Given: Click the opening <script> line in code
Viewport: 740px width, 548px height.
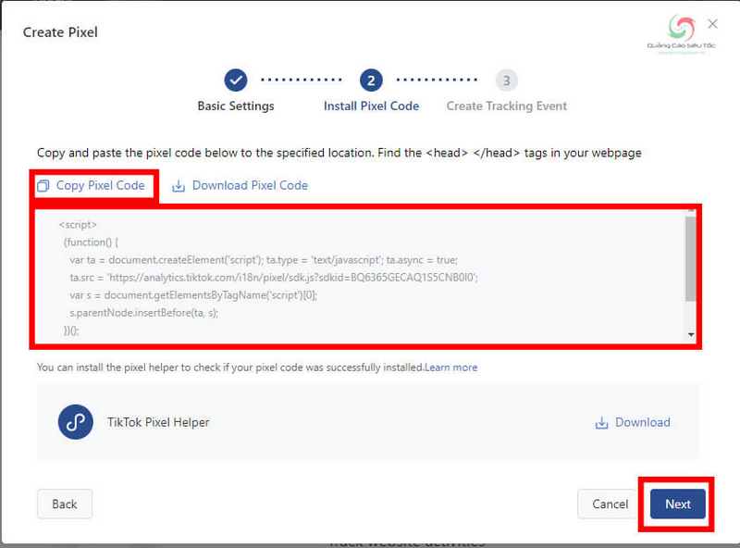Looking at the screenshot, I should point(78,224).
